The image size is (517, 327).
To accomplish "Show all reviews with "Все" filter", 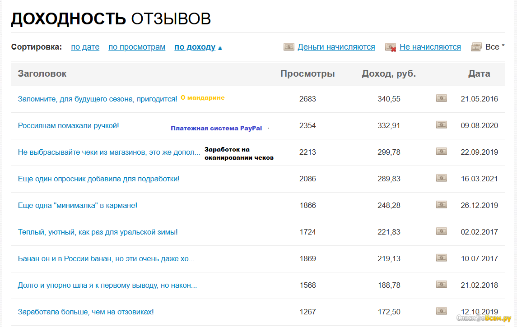I will point(492,47).
